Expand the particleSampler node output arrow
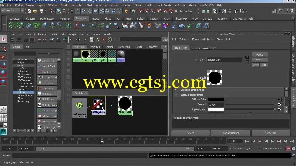 point(104,114)
